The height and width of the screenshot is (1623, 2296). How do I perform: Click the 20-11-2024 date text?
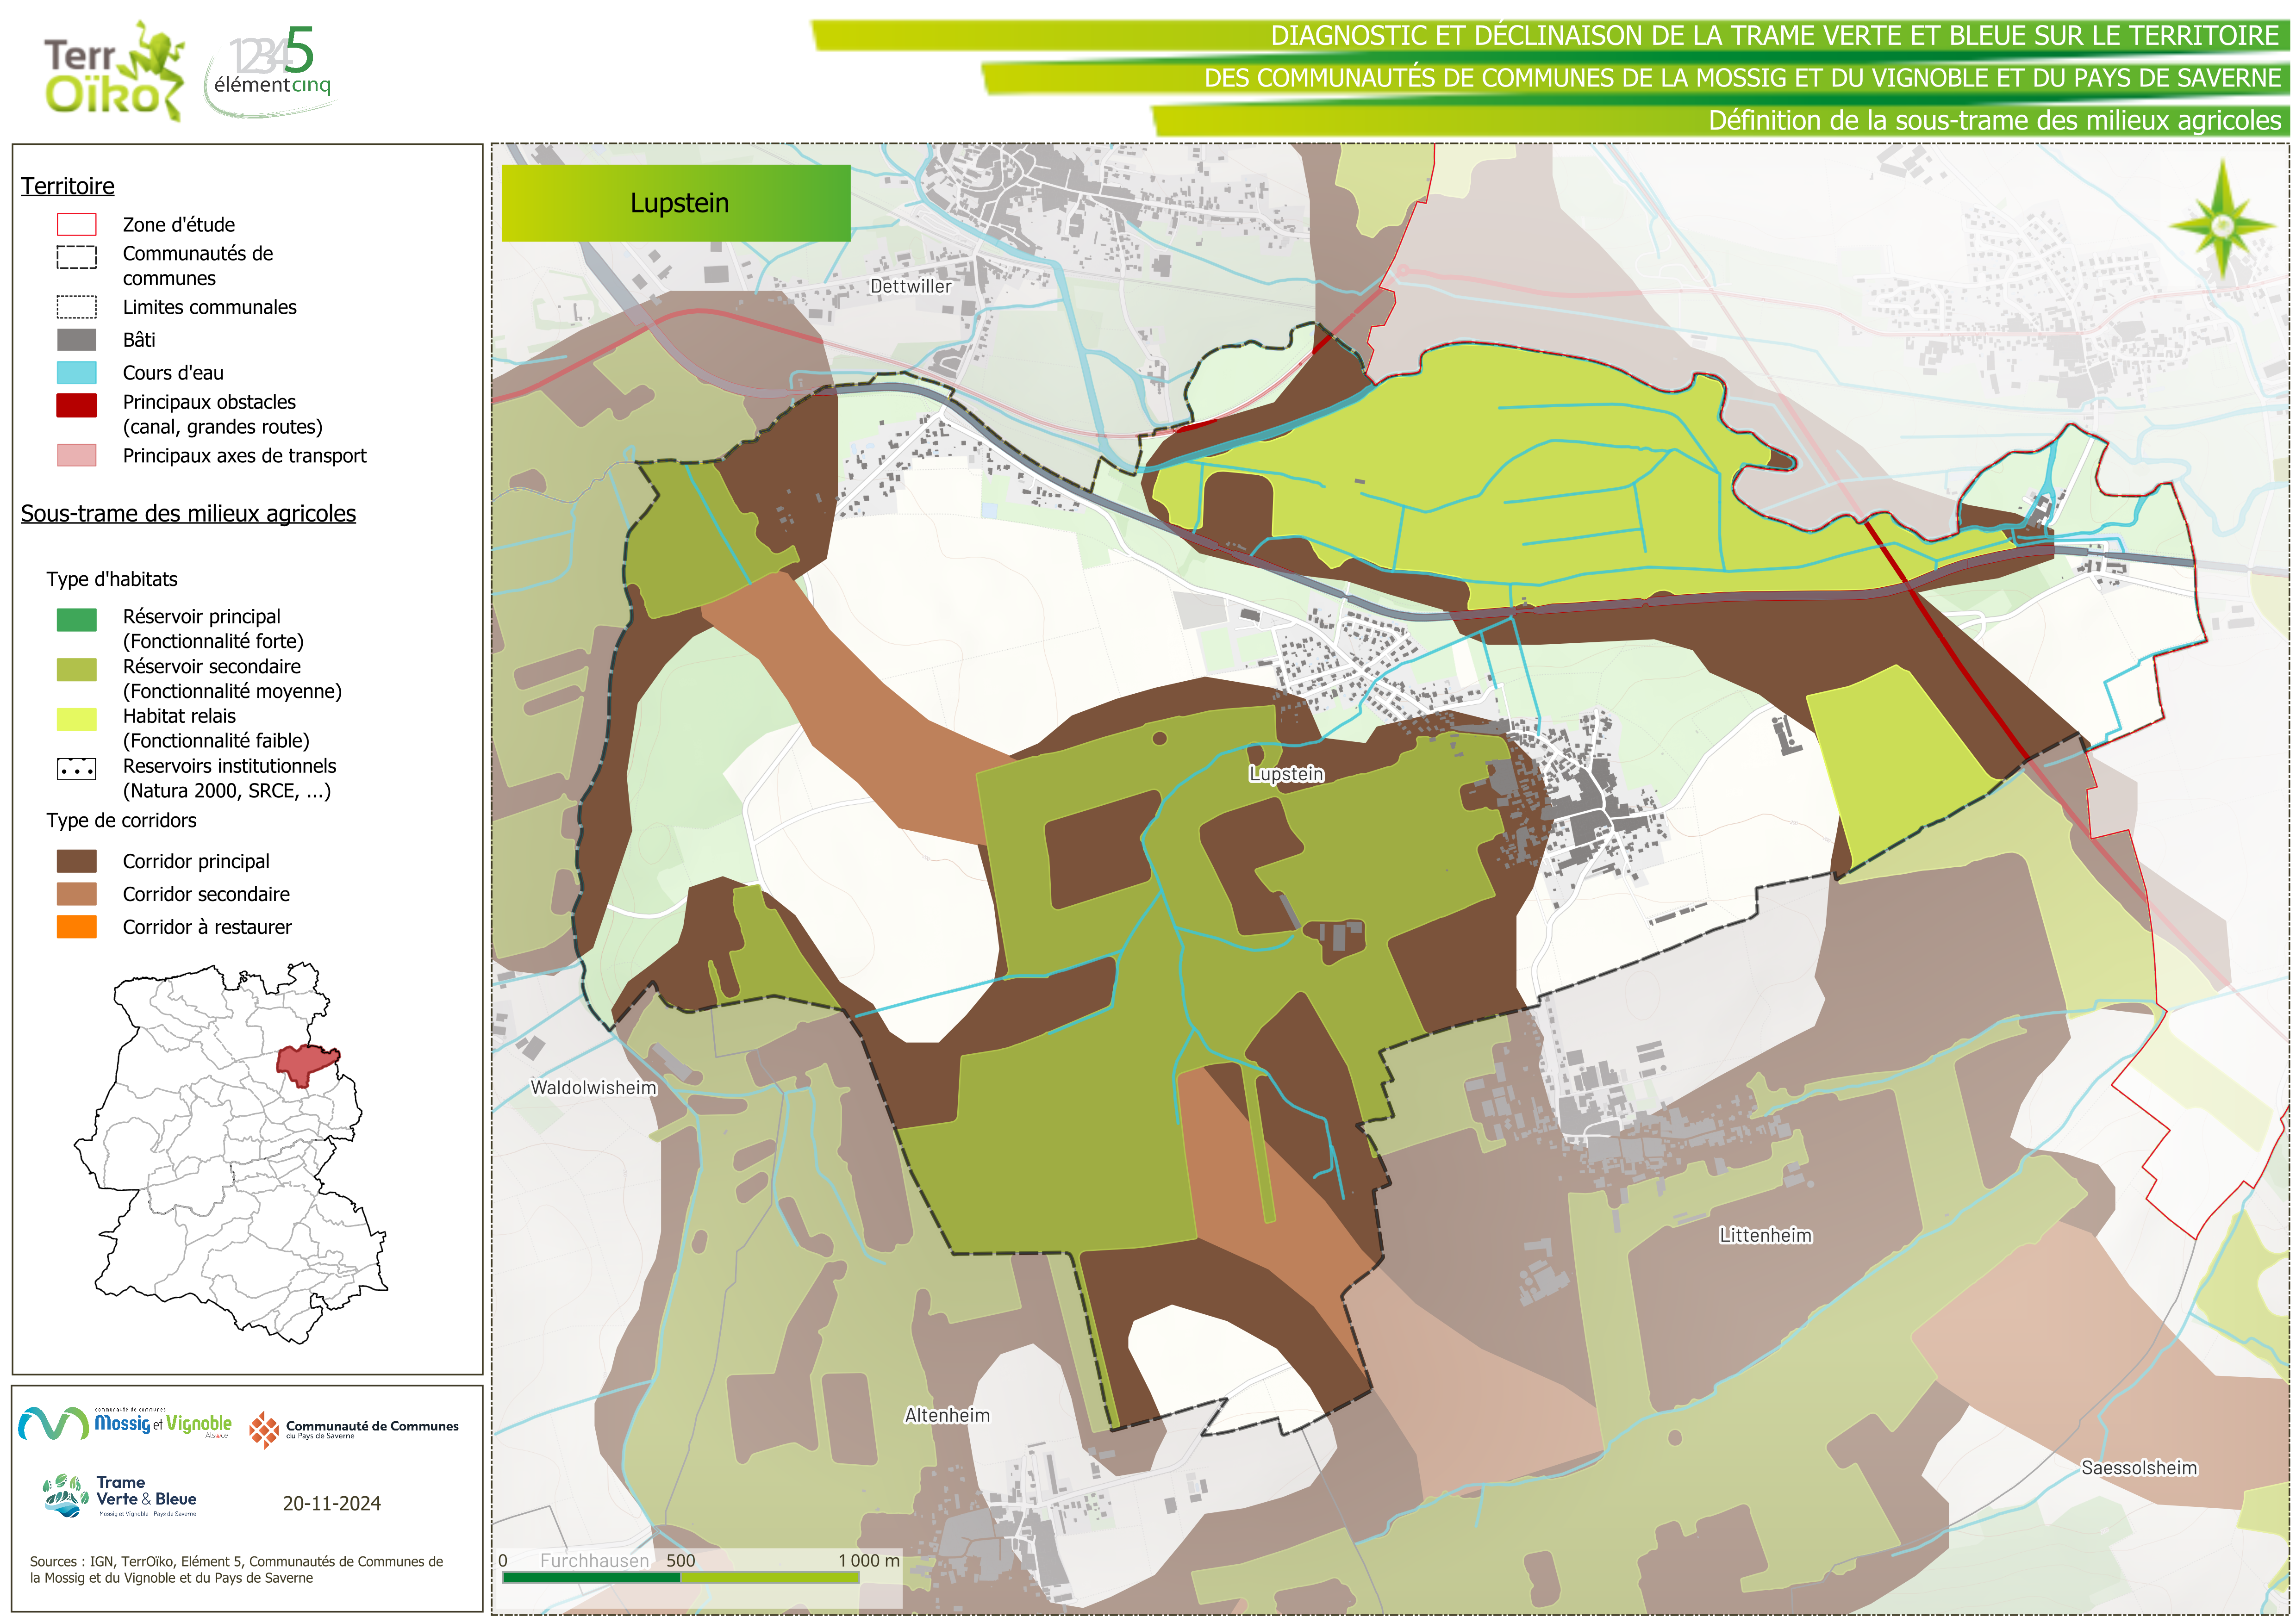point(331,1503)
